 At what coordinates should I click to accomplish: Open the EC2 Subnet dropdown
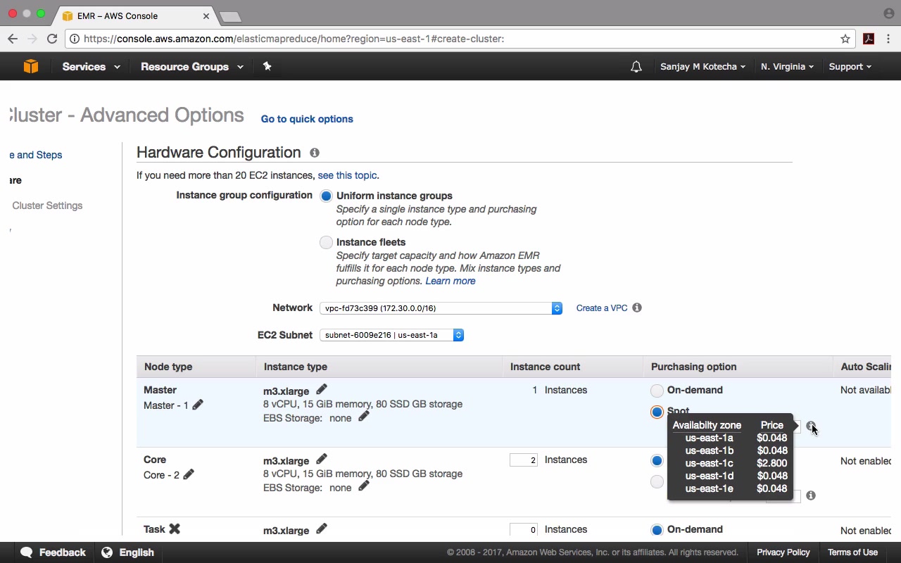(x=391, y=335)
